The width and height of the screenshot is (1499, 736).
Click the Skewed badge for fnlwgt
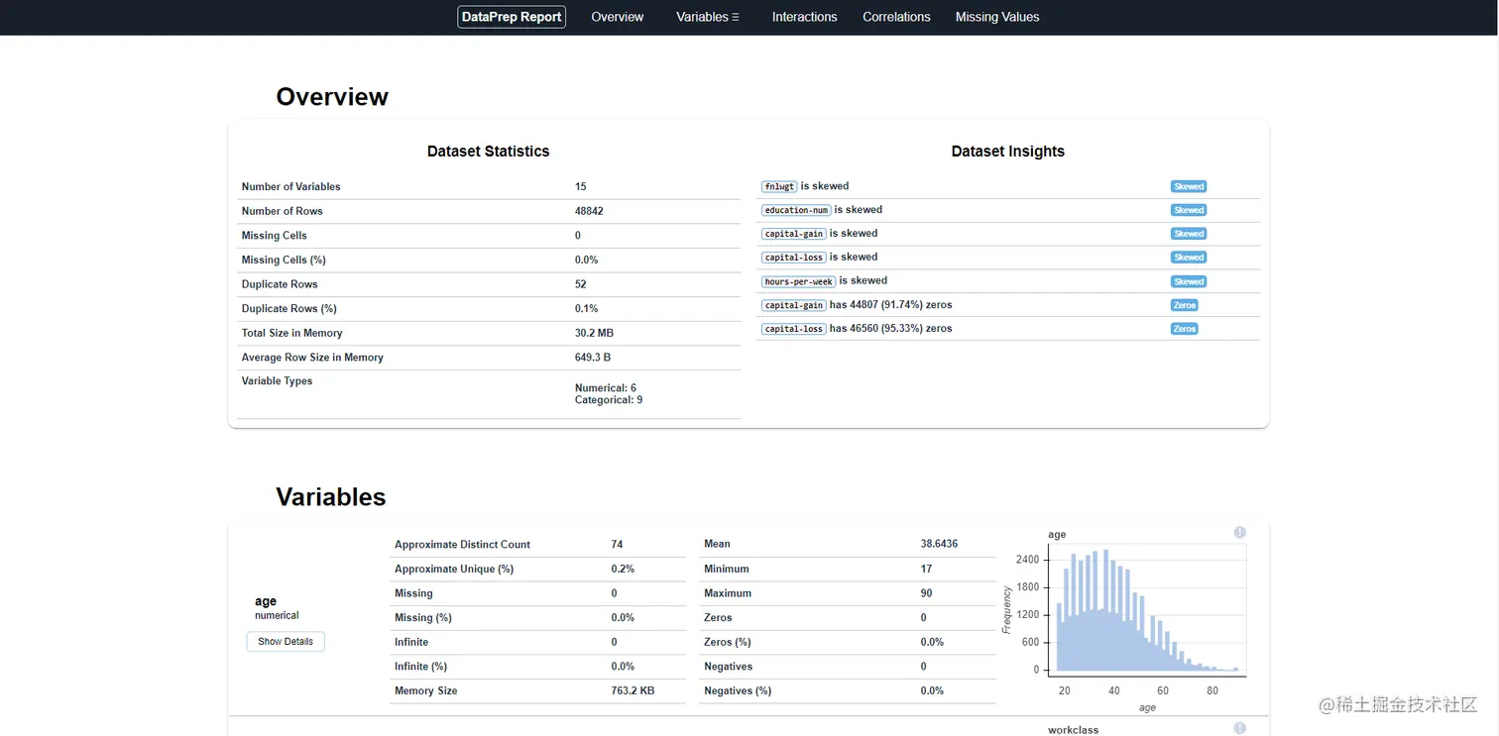click(x=1189, y=186)
